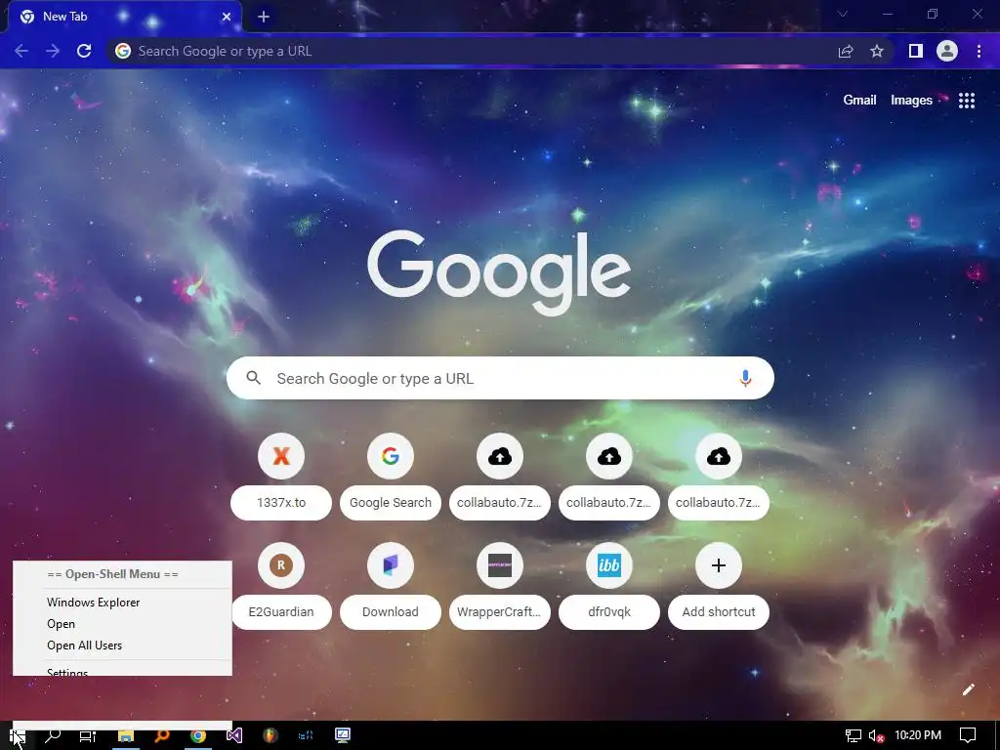Open FL Studio fruit icon on taskbar
Viewport: 1000px width, 750px height.
coord(271,736)
